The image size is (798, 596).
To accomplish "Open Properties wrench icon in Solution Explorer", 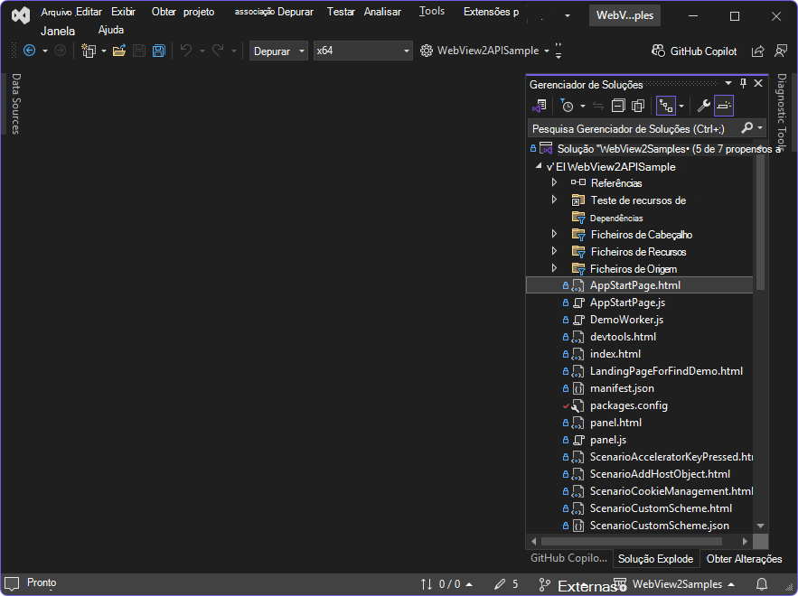I will point(703,106).
